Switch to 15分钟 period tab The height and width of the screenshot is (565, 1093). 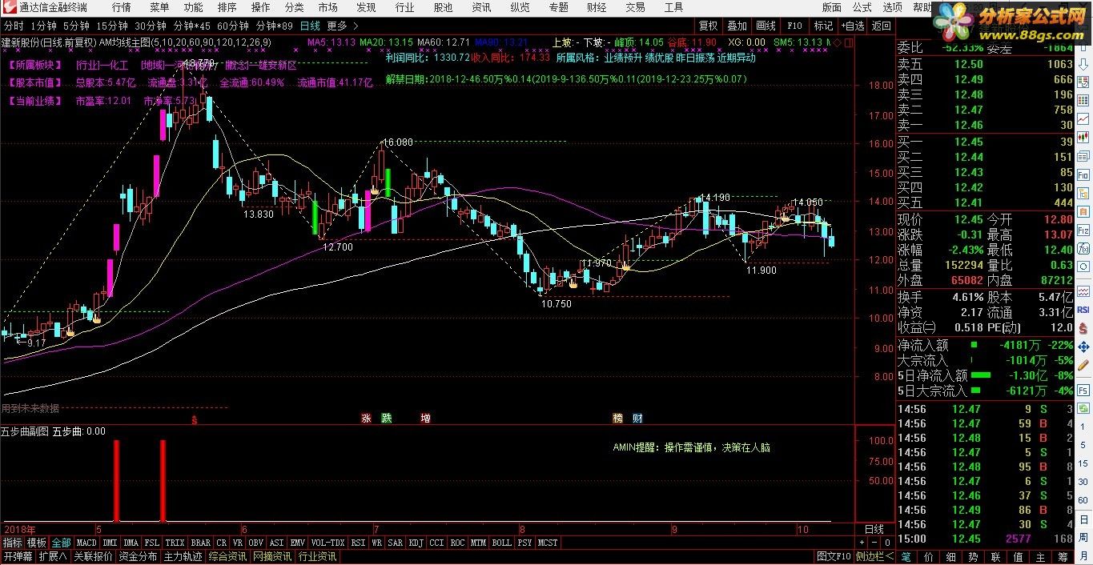[x=112, y=26]
